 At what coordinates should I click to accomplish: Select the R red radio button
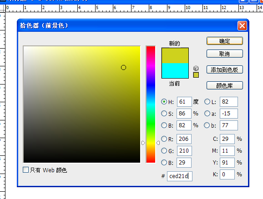coord(164,139)
